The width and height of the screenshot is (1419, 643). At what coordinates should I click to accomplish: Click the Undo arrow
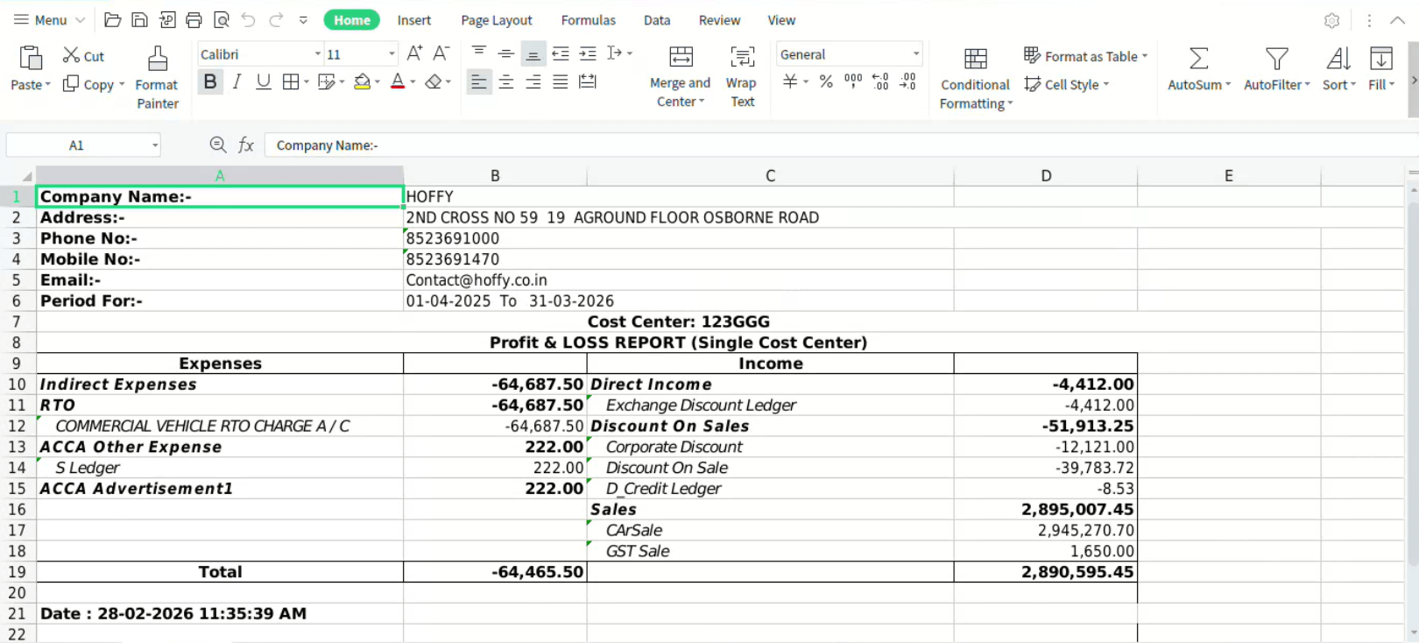pyautogui.click(x=249, y=19)
